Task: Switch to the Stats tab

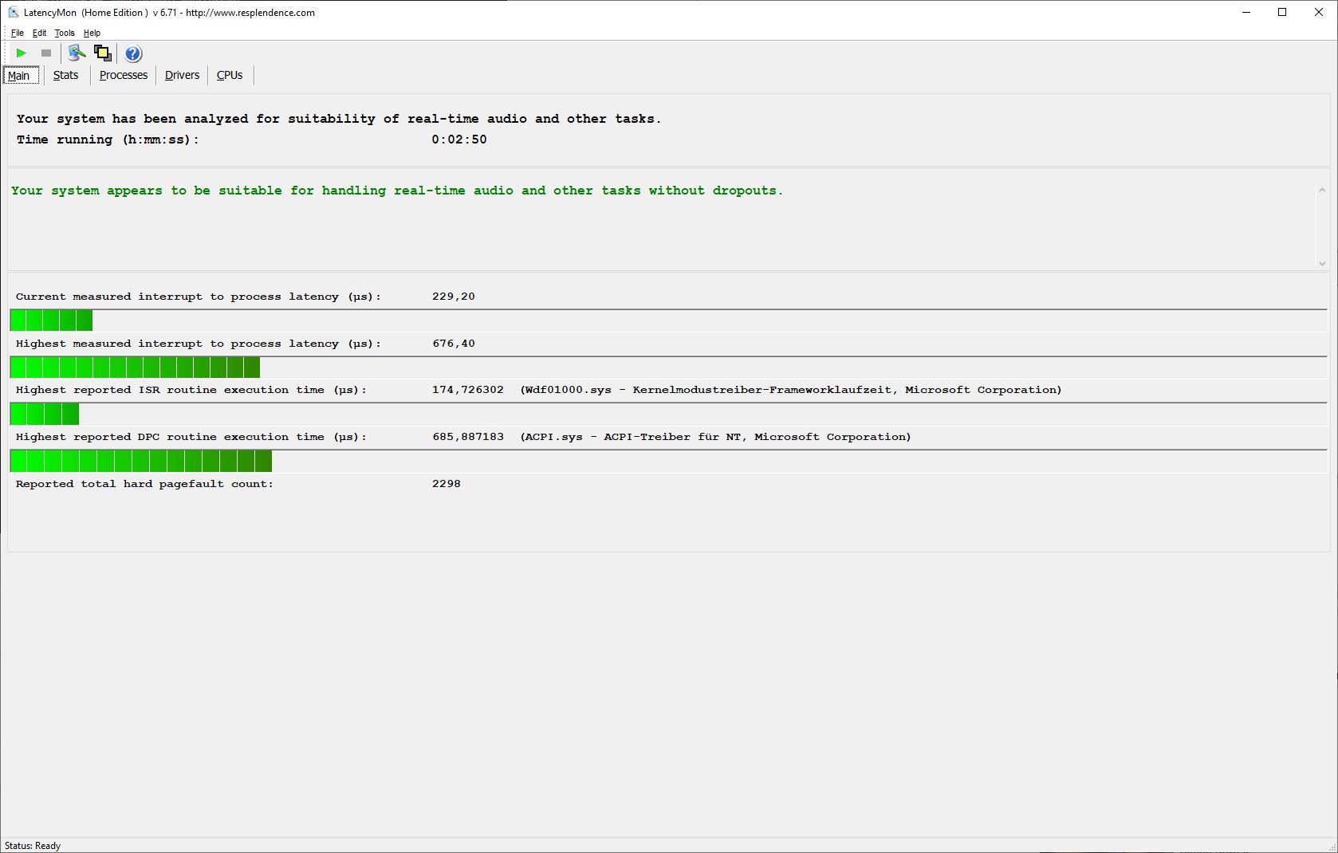Action: coord(66,75)
